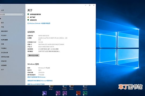This screenshot has width=145, height=96.
Task: Click the search magnifier in settings search box
Action: point(23,14)
